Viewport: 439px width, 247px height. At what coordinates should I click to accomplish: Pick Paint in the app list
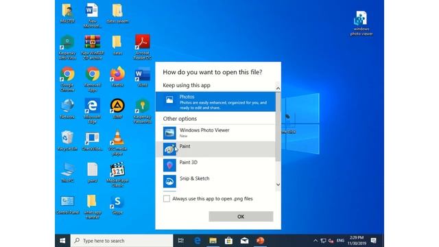click(x=215, y=149)
